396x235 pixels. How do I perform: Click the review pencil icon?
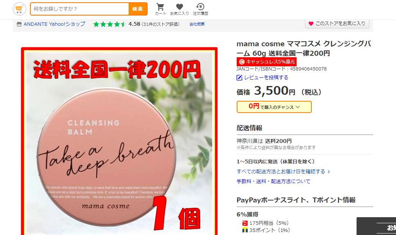[x=239, y=78]
